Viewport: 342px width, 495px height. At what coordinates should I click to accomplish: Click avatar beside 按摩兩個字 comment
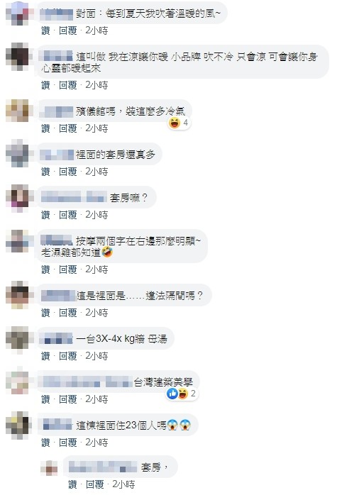coord(17,241)
